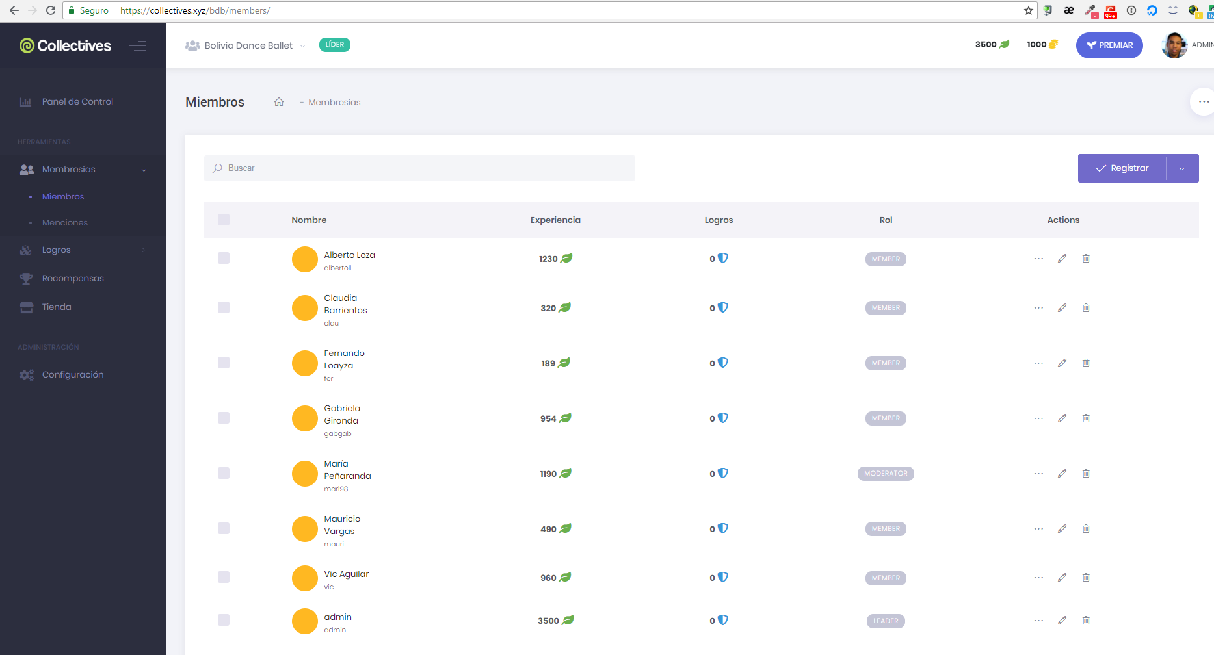Viewport: 1214px width, 655px height.
Task: Collapse the Membresías sidebar section
Action: coord(83,170)
